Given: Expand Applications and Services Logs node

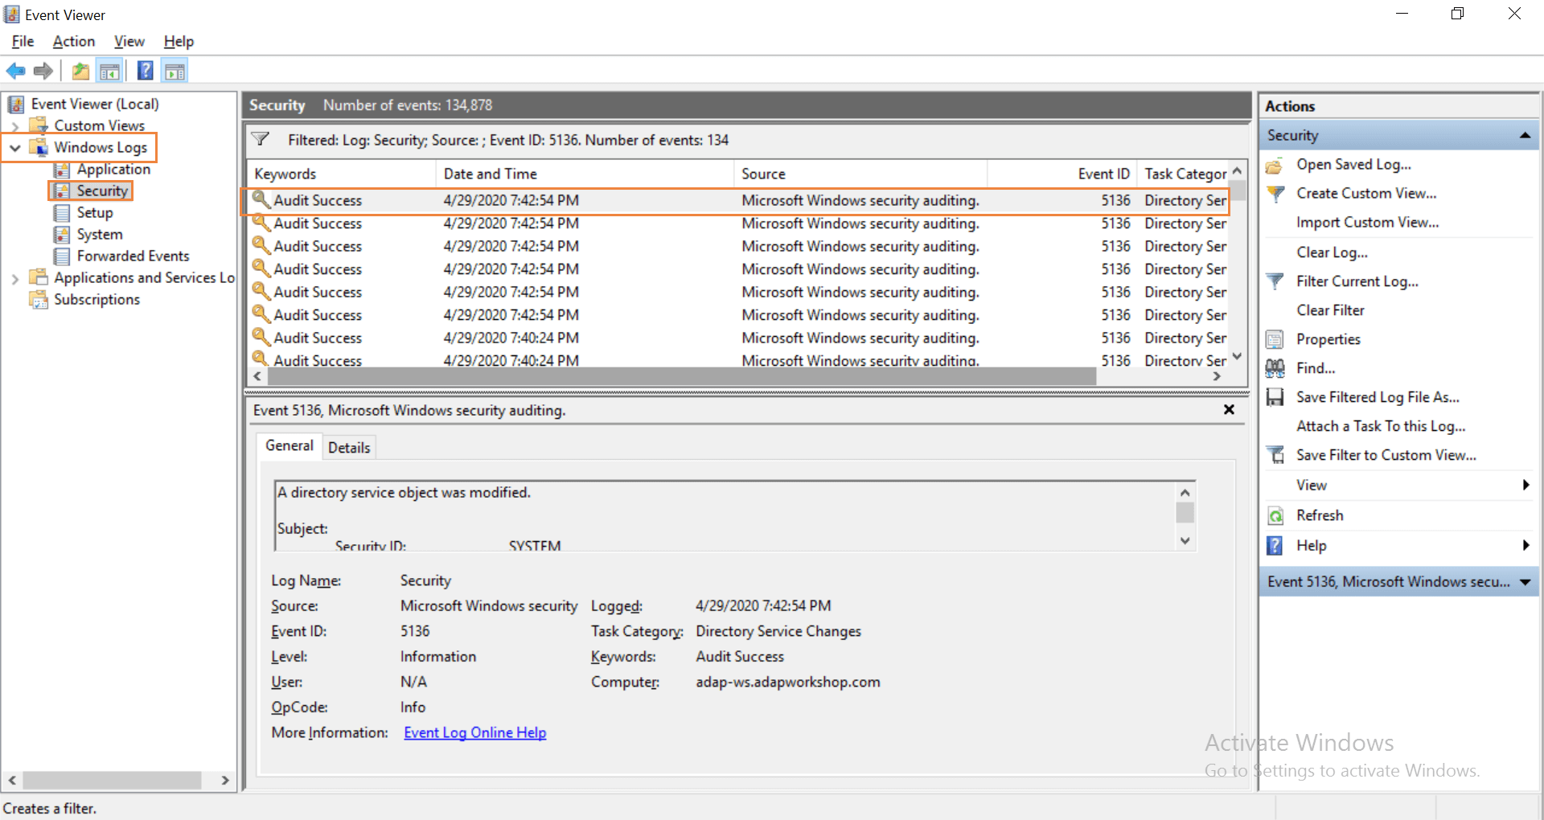Looking at the screenshot, I should click(15, 279).
